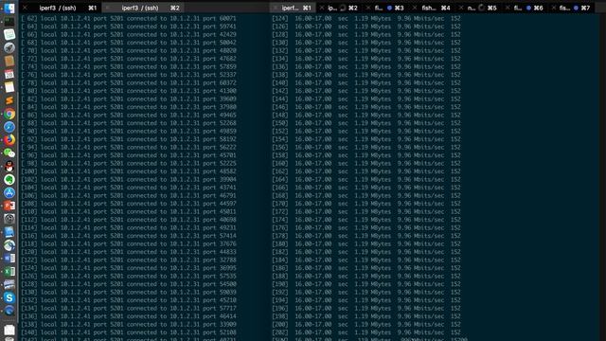Select right window's ⌘5 tab
Screen dimensions: 606x341
[479, 8]
